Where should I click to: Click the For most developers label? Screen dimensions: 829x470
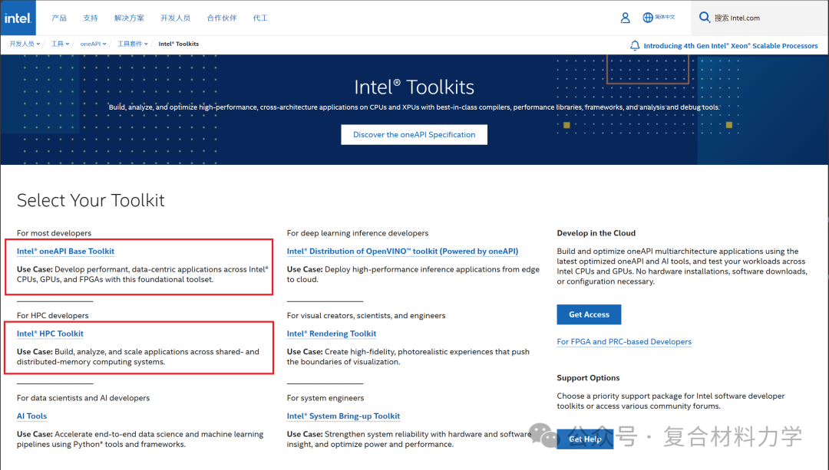tap(54, 233)
